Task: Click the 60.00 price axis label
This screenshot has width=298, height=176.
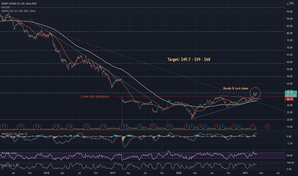Action: click(290, 62)
